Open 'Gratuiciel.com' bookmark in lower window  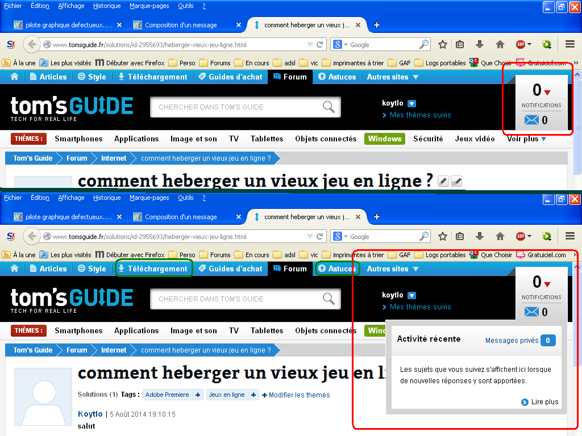(x=541, y=255)
